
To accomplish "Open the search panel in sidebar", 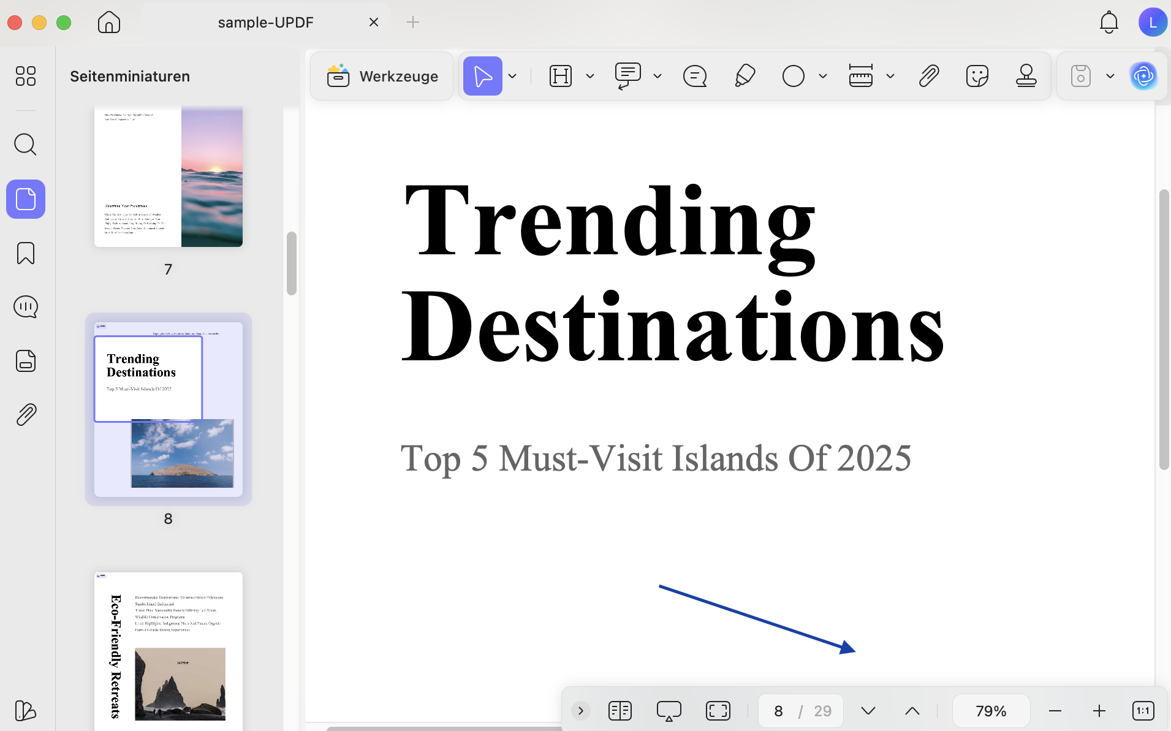I will coord(25,145).
